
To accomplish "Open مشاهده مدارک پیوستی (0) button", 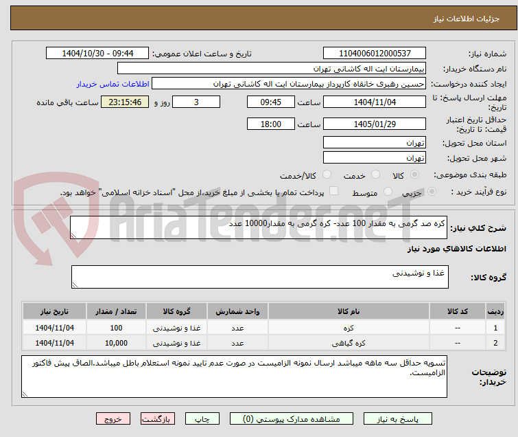I will [291, 419].
